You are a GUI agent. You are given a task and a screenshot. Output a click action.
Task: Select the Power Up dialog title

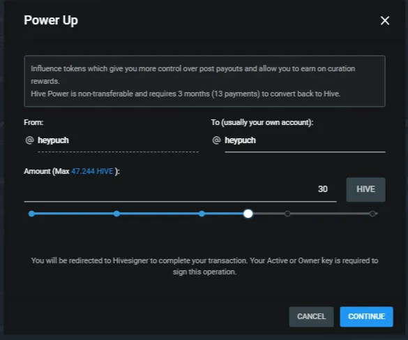[x=51, y=20]
